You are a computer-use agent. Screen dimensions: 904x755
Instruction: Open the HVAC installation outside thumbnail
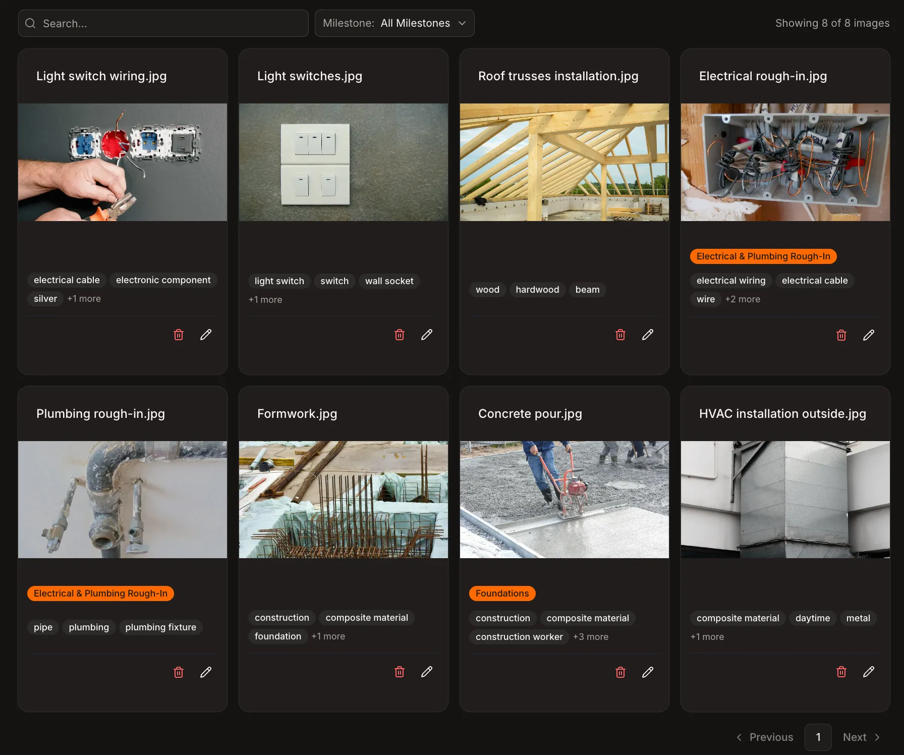[x=785, y=500]
